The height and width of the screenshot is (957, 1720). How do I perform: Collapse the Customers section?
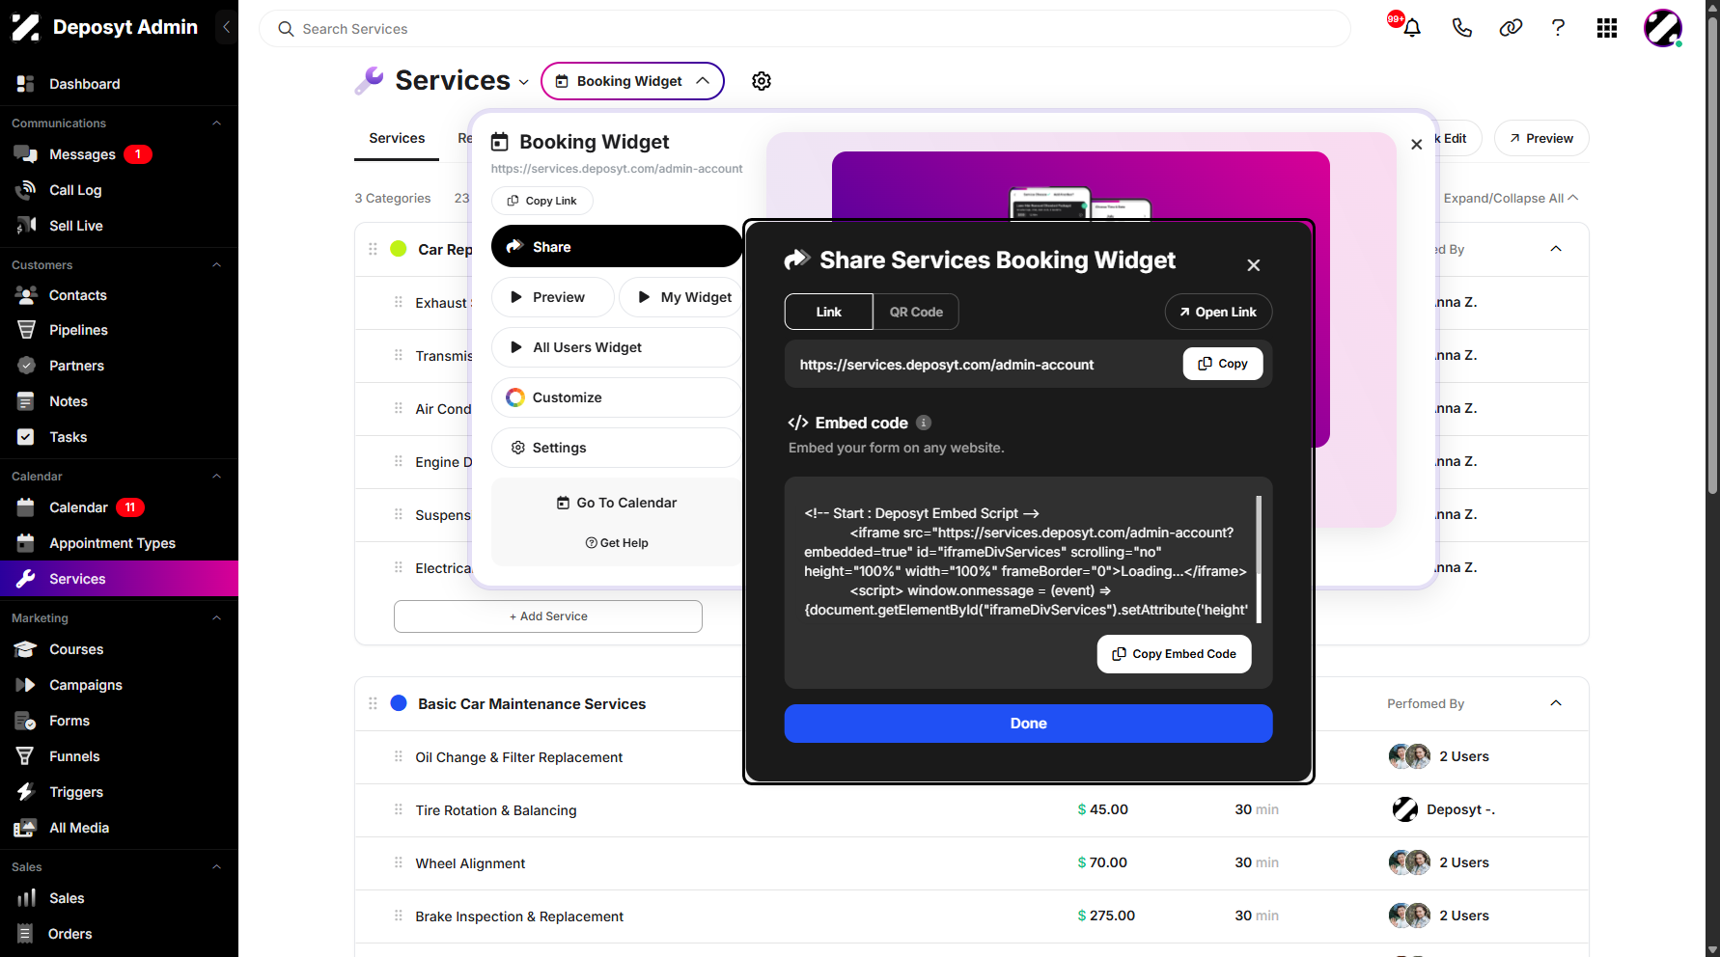[216, 265]
